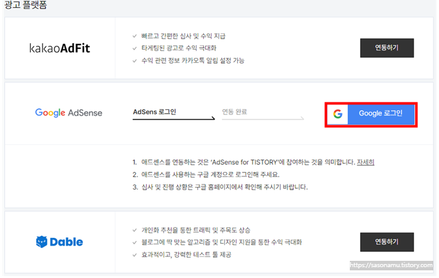The width and height of the screenshot is (439, 278).
Task: Click the Dable 연동하기 button
Action: [x=387, y=242]
